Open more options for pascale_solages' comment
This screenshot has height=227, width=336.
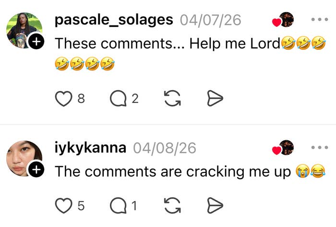pos(319,20)
